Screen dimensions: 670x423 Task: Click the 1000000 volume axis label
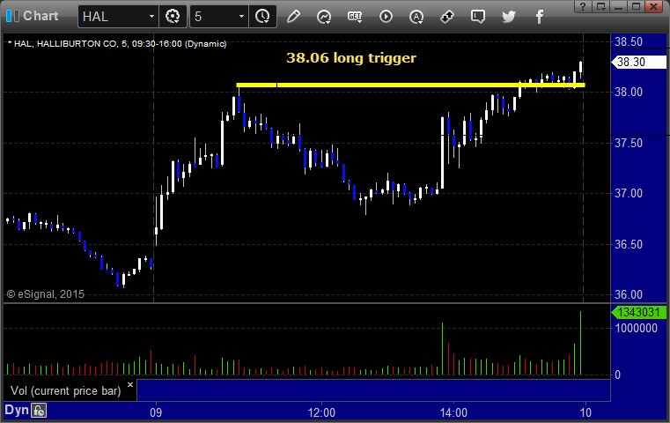[637, 328]
